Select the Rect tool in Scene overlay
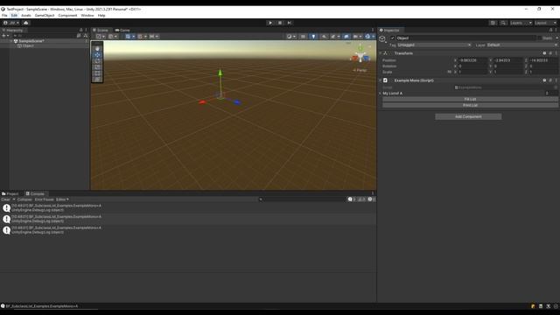The image size is (560, 315). point(97,73)
